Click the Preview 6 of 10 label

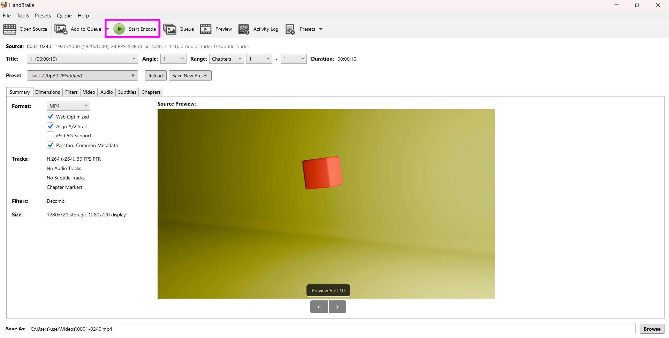coord(328,291)
